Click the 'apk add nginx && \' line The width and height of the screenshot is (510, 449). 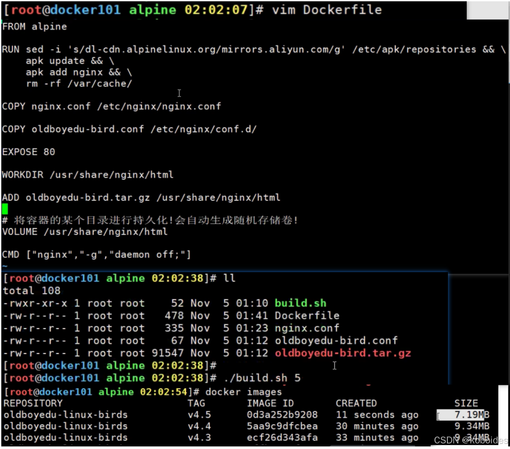(x=79, y=72)
